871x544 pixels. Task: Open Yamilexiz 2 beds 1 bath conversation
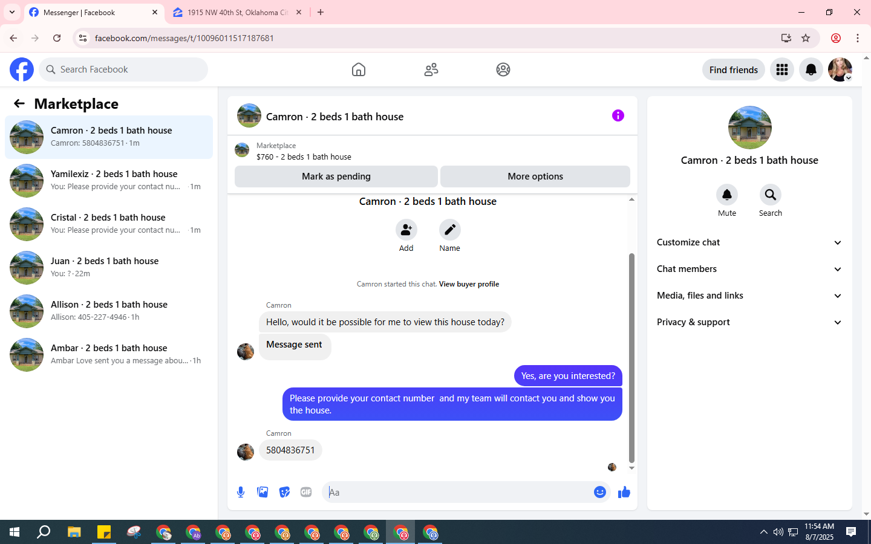[109, 181]
